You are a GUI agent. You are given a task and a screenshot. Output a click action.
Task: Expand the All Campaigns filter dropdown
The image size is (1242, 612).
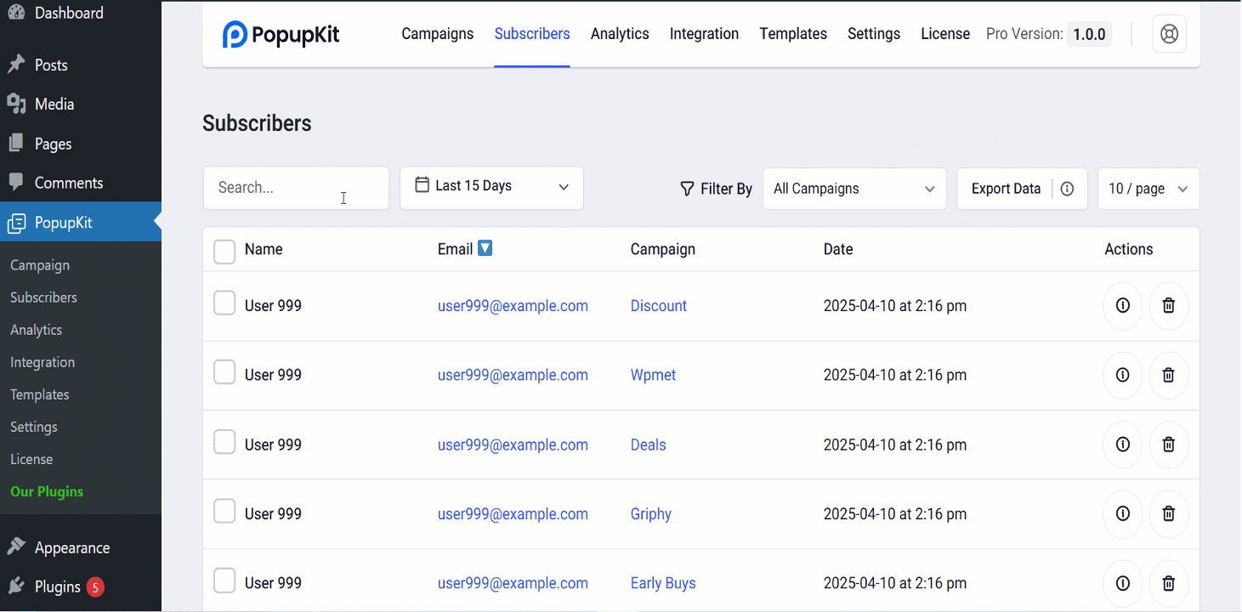854,189
